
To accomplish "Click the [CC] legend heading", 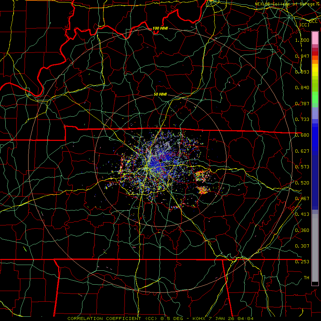I will coord(304,25).
